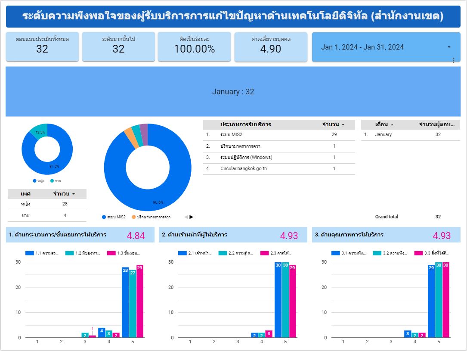Open the three-dot menu under date range
467x351 pixels.
pyautogui.click(x=453, y=60)
